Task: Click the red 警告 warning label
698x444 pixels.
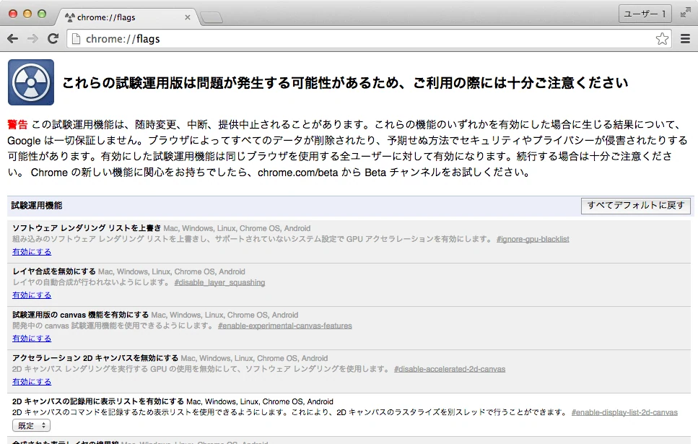Action: pos(17,124)
